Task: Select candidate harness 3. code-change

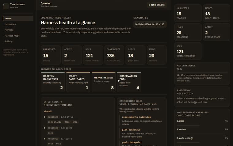Action: (x=202, y=138)
